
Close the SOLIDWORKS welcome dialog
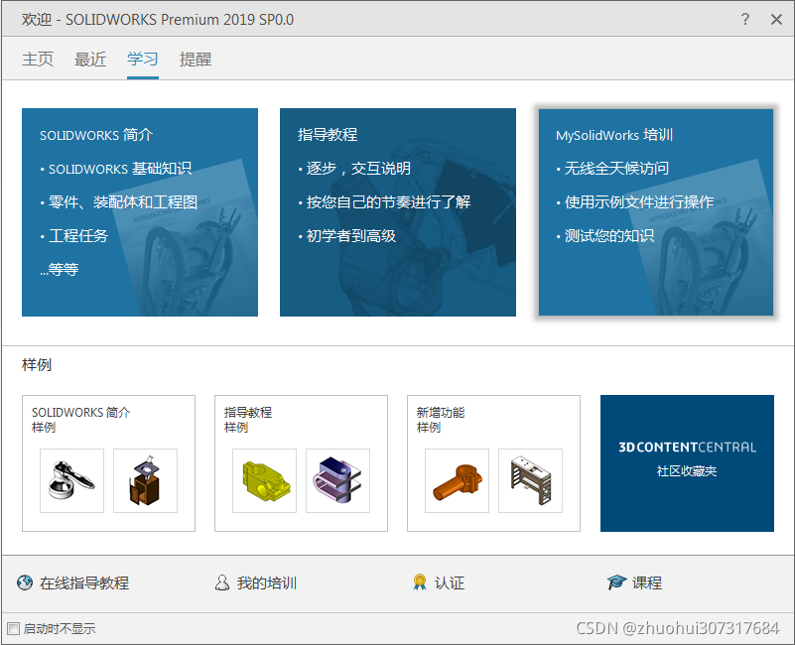point(776,19)
